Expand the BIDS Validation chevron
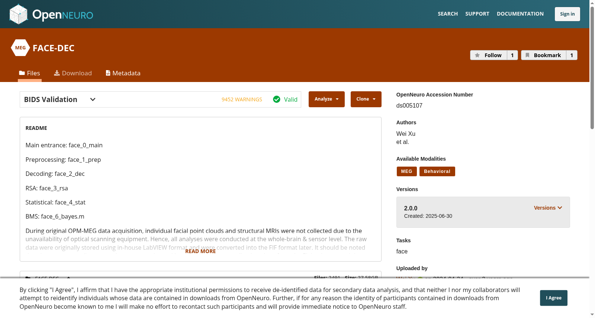This screenshot has height=318, width=595. click(93, 99)
